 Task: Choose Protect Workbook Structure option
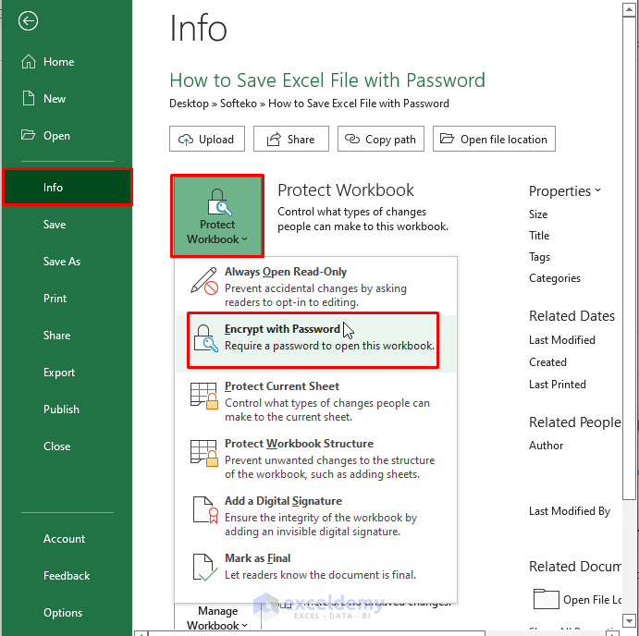[x=316, y=459]
